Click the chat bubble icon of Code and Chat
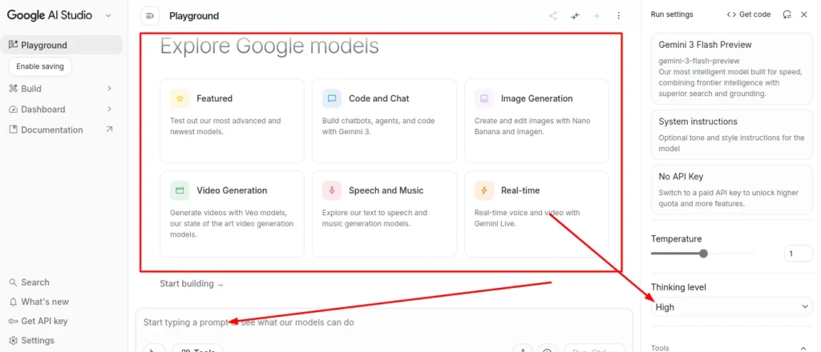This screenshot has width=821, height=352. pos(332,98)
